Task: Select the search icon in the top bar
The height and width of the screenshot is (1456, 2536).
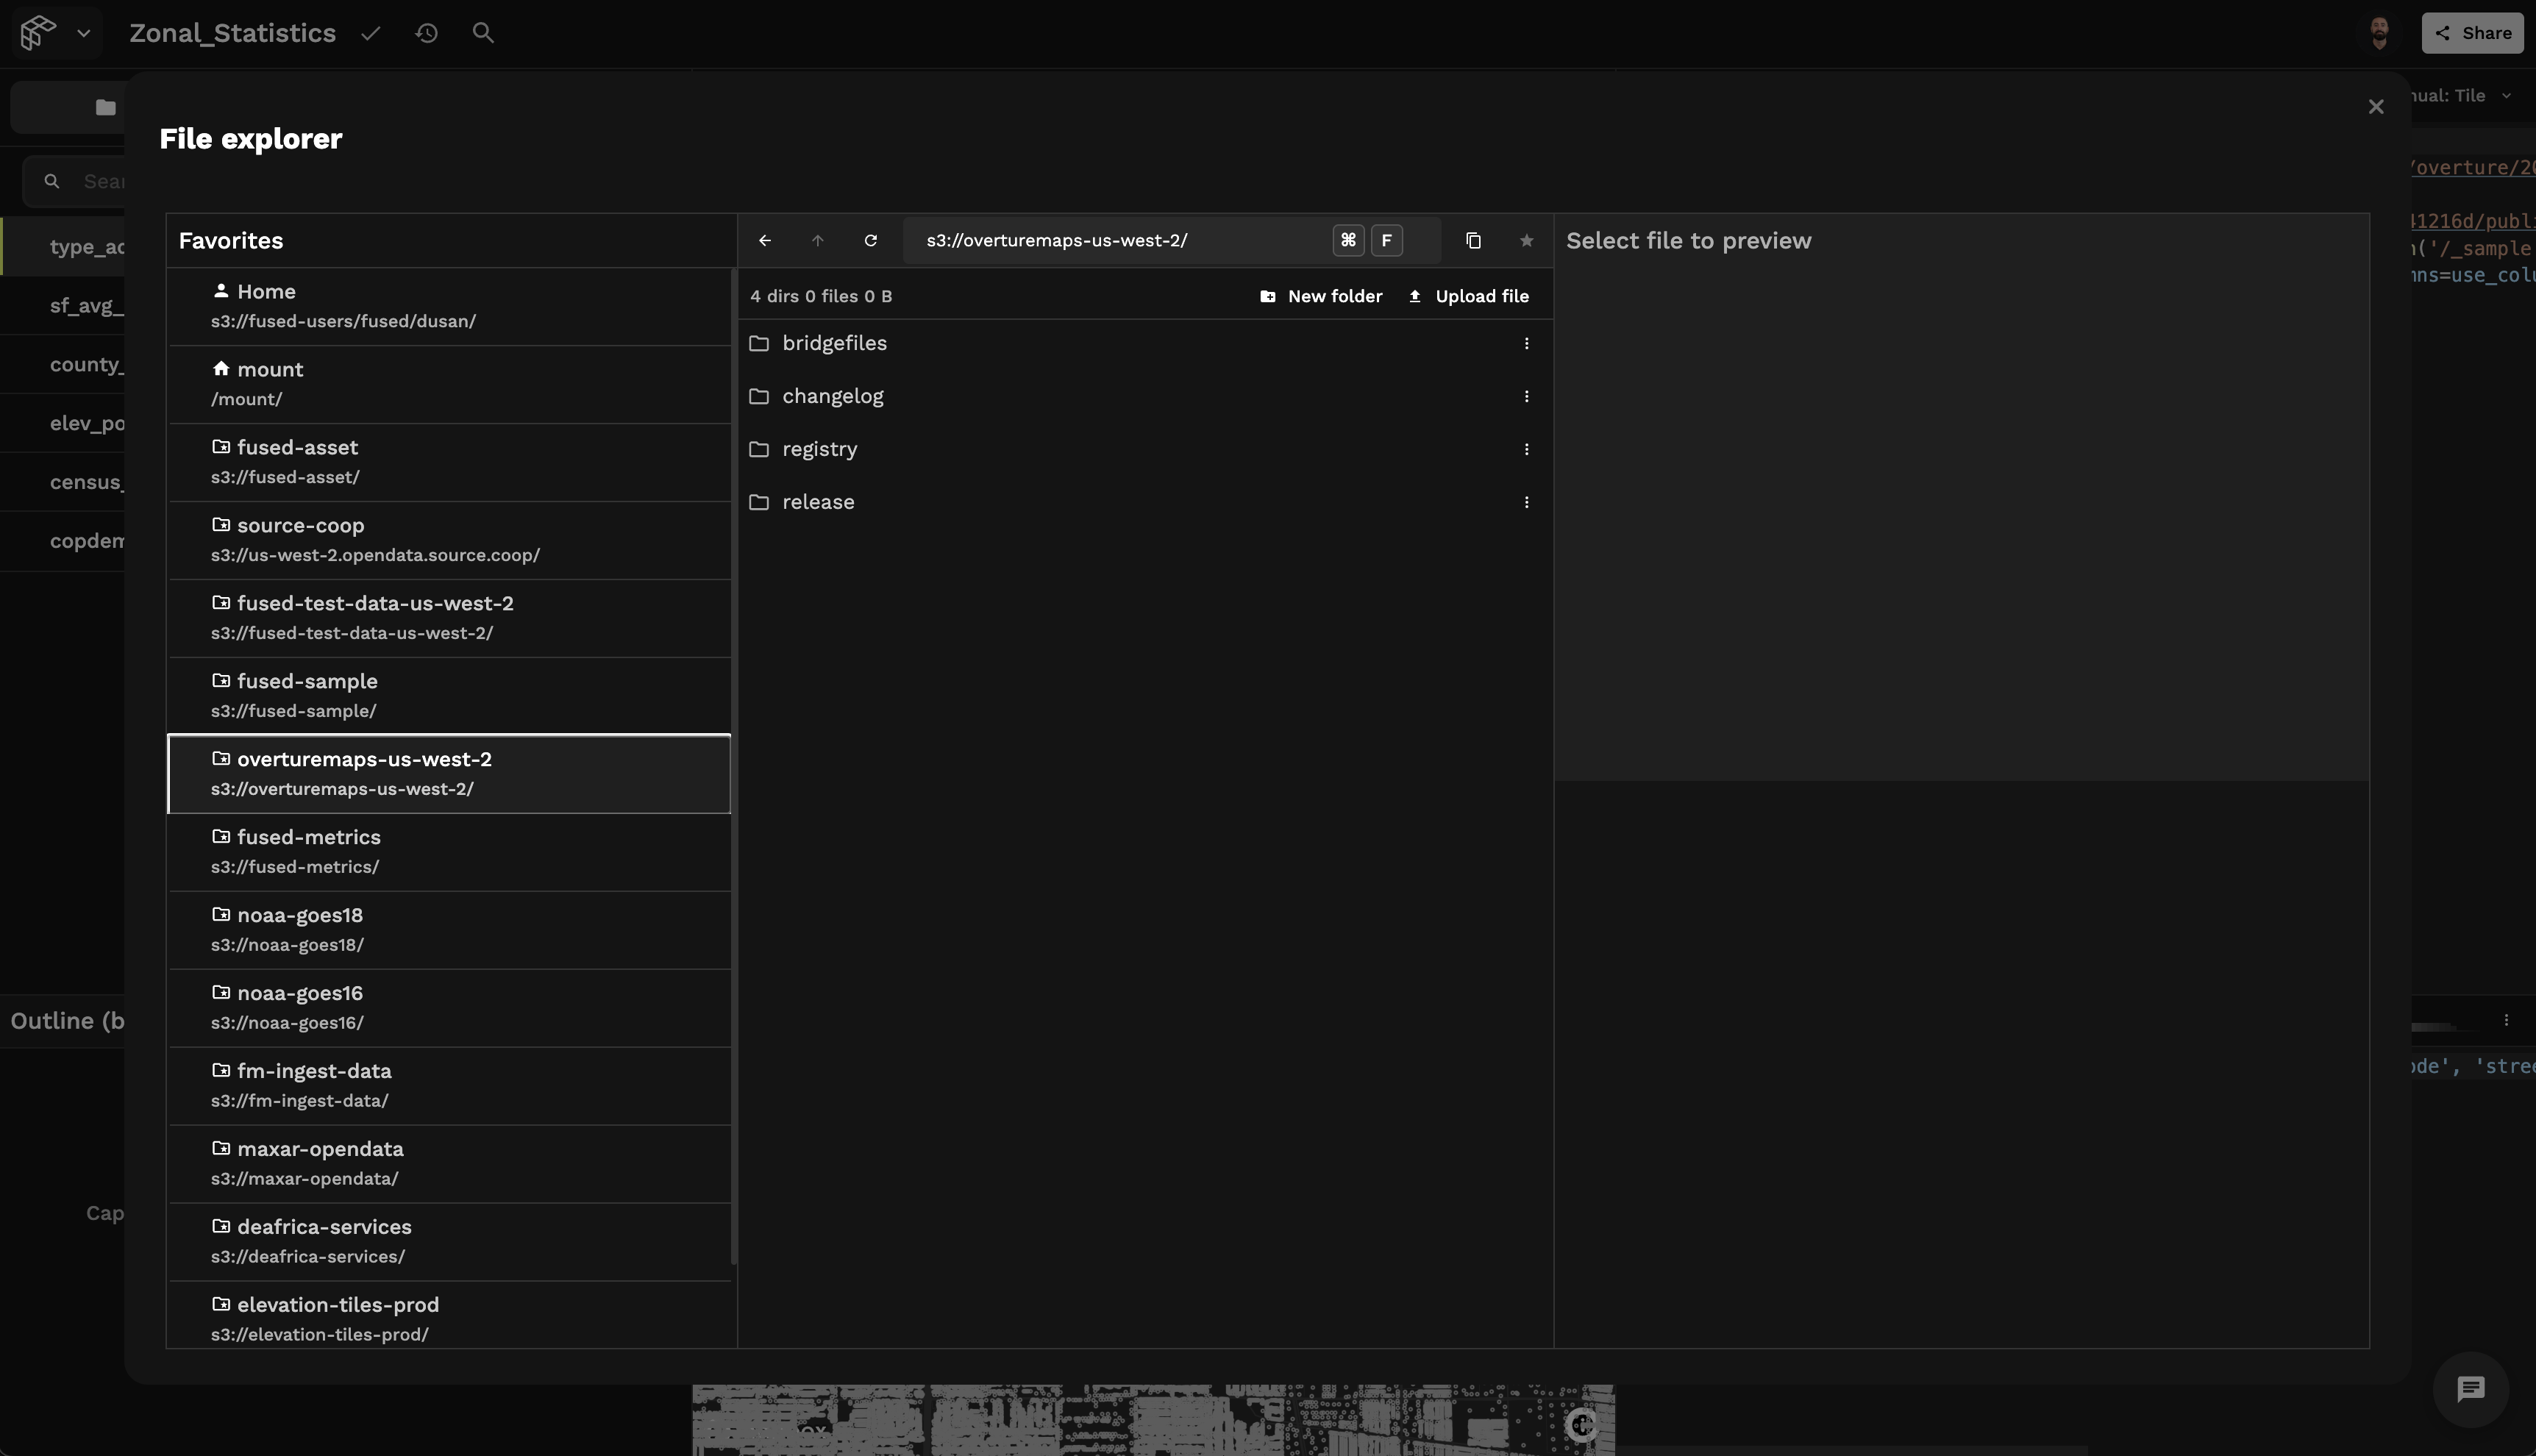Action: [484, 33]
